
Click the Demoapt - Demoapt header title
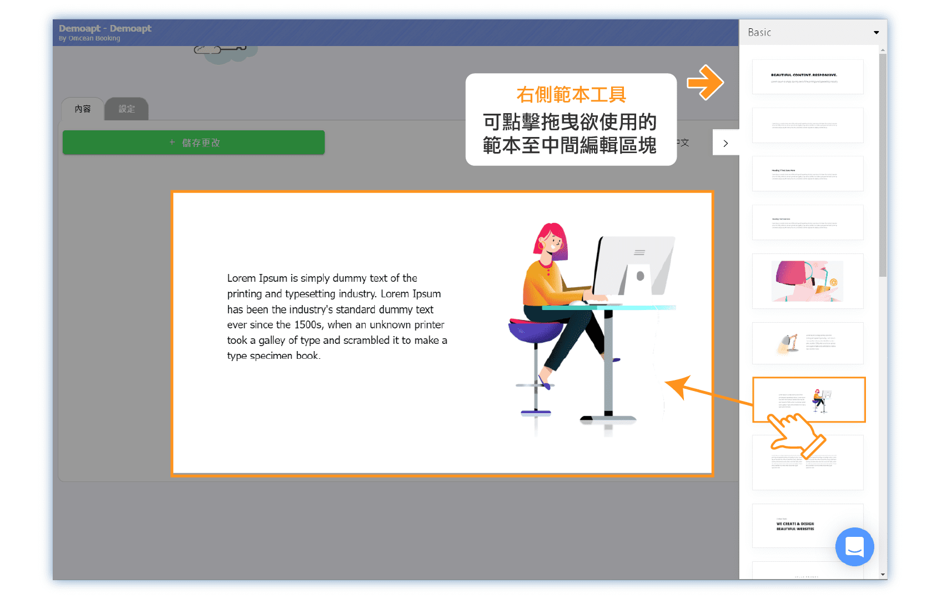(x=105, y=28)
